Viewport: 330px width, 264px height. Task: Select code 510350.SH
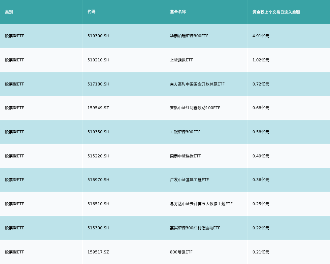coord(98,132)
